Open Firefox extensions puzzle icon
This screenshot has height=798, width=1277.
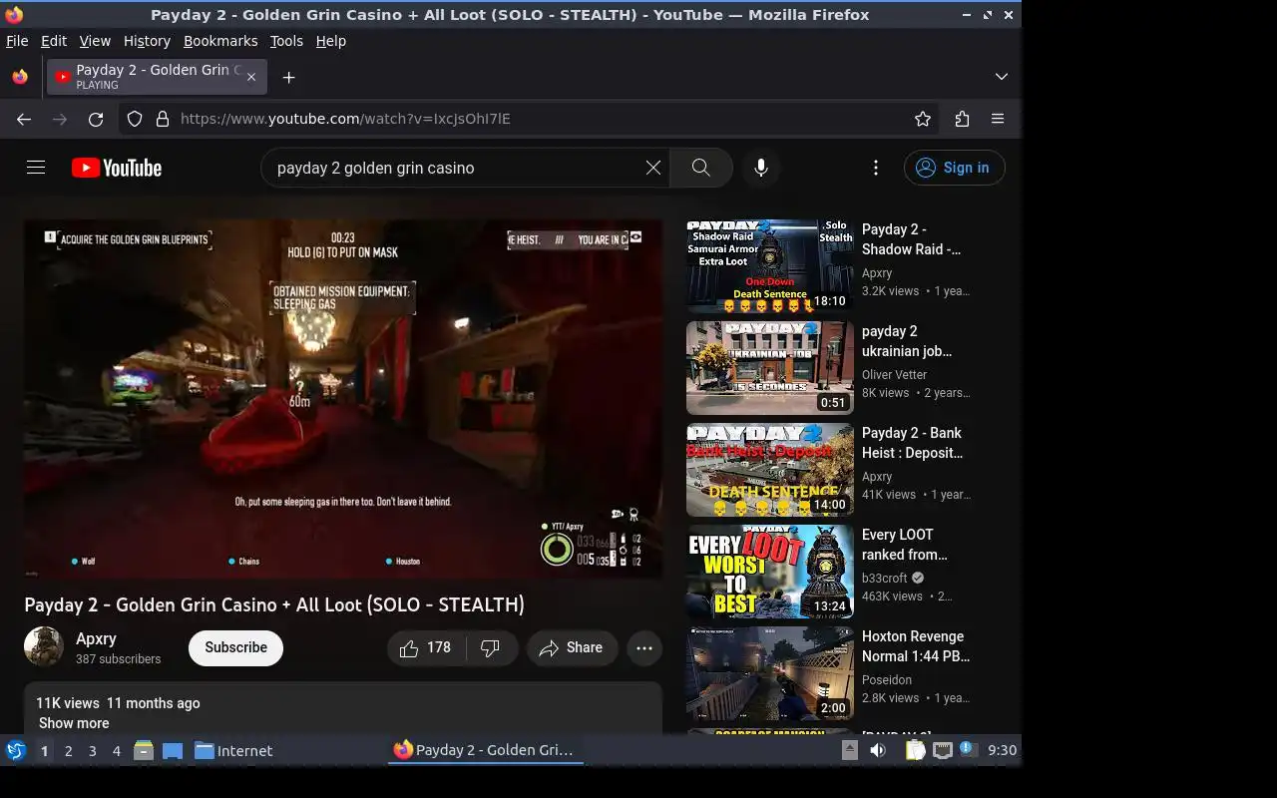[x=962, y=119]
